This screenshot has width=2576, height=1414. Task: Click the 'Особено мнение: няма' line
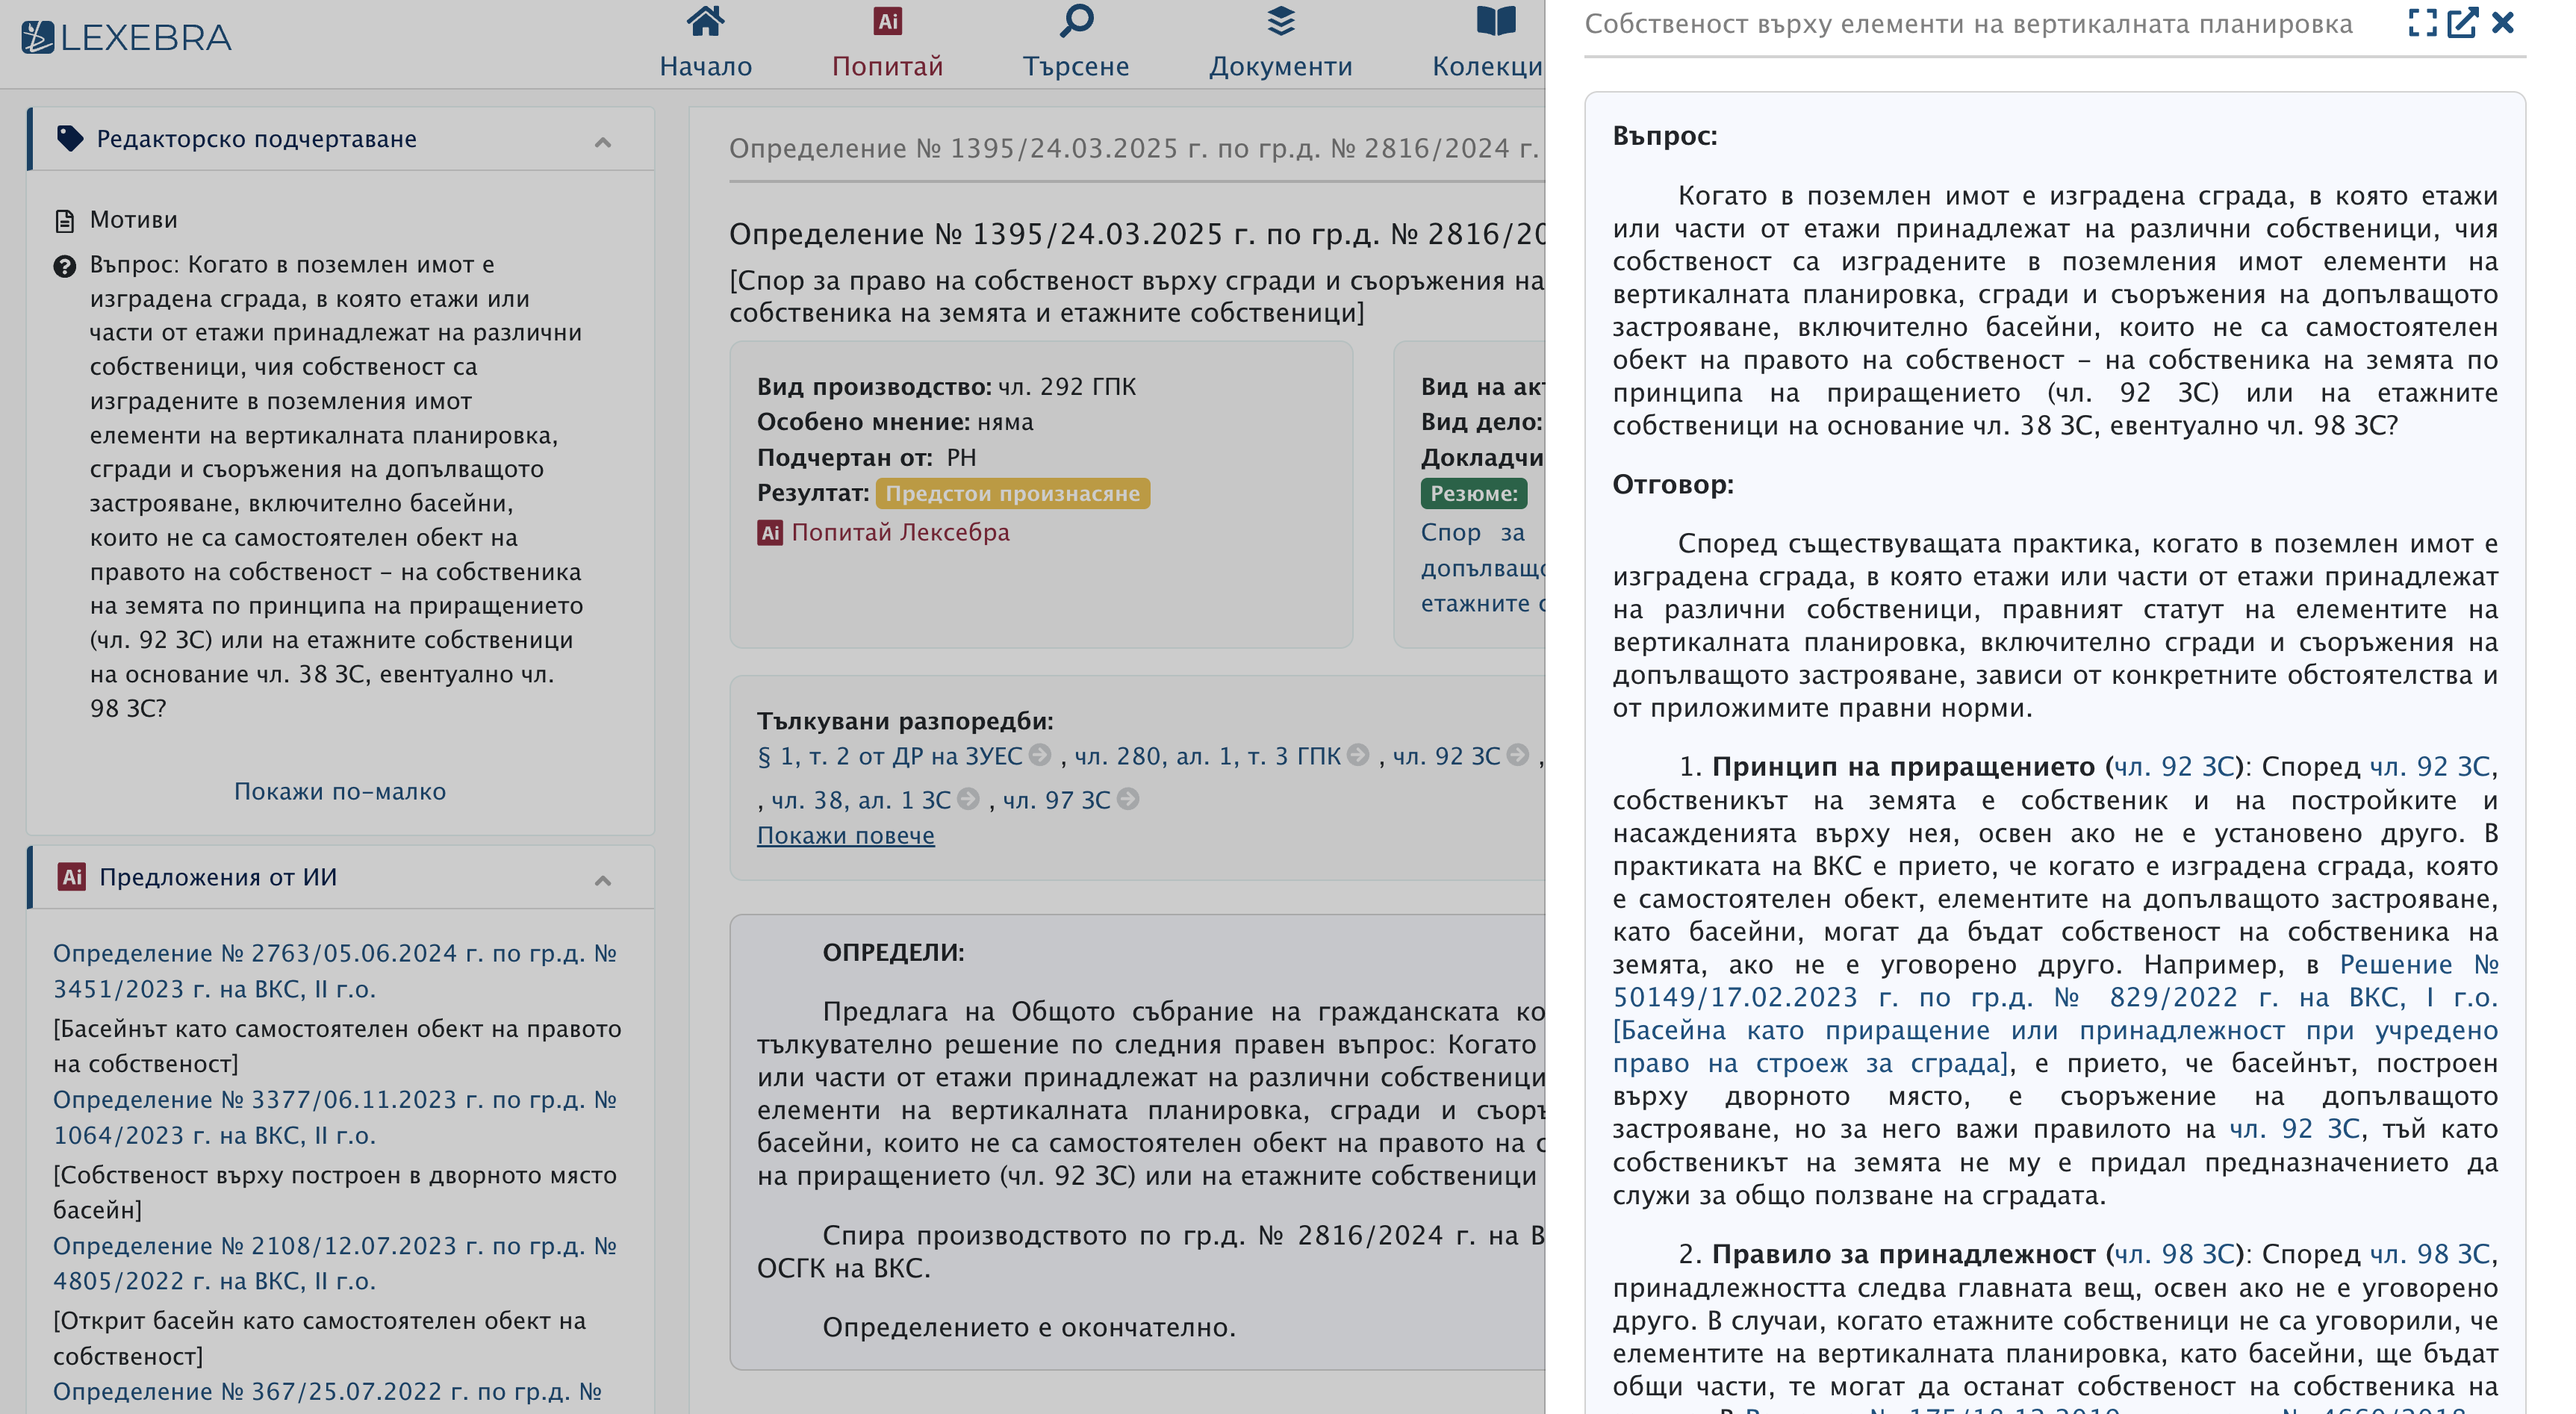pyautogui.click(x=895, y=422)
